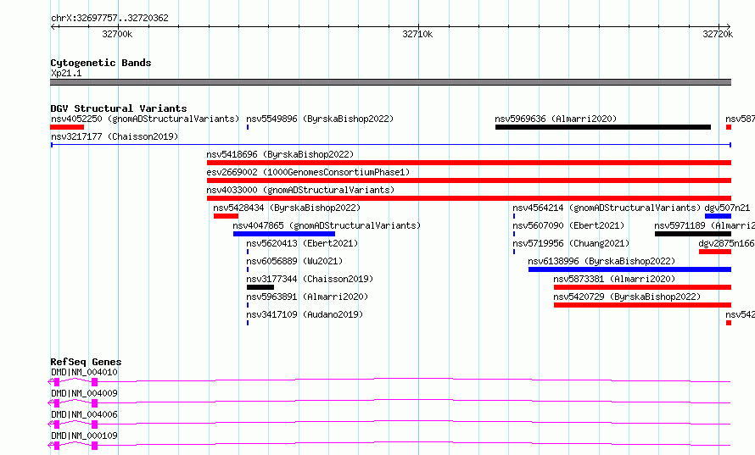Select the red esv2669002 variant bar

[x=469, y=180]
